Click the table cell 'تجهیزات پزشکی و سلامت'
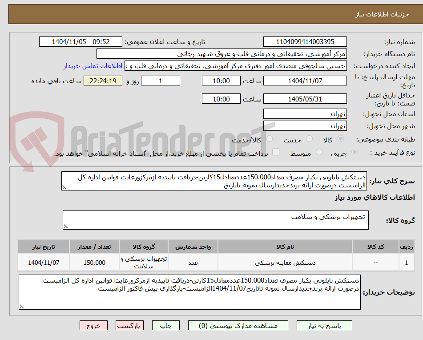 pyautogui.click(x=144, y=263)
